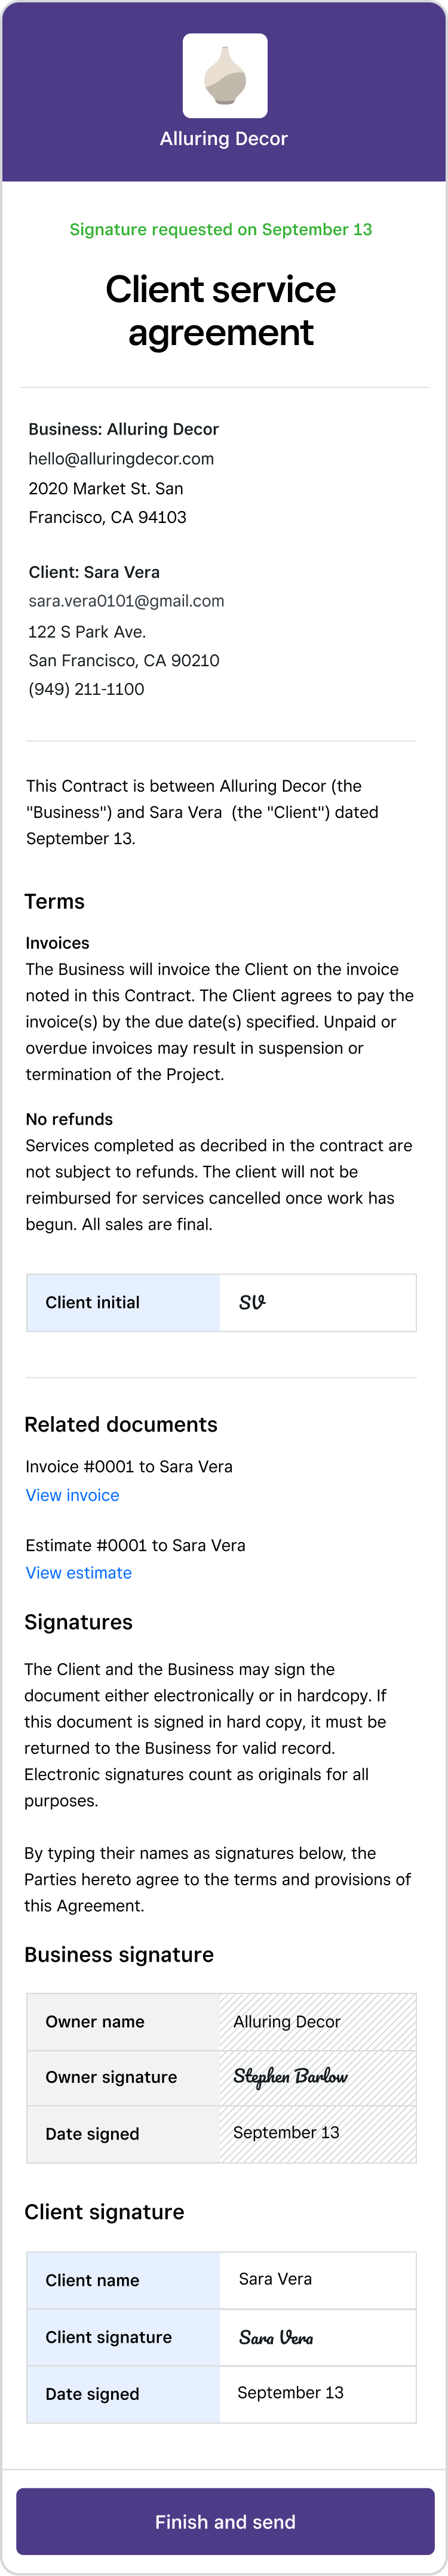Click the client phone number (949) 211-1100
The image size is (448, 2576).
tap(86, 689)
